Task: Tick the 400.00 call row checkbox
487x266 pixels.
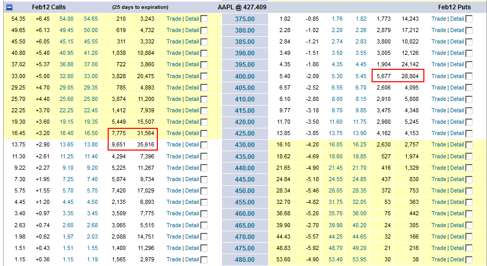Action: click(x=204, y=77)
